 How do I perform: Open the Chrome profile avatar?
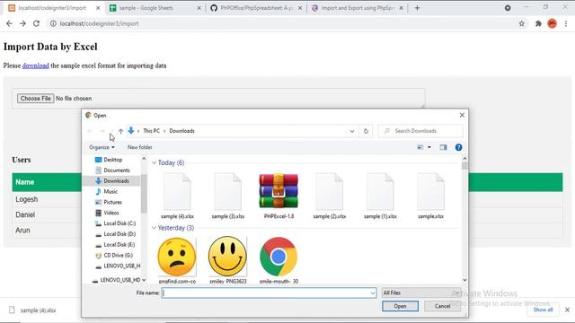pyautogui.click(x=552, y=24)
